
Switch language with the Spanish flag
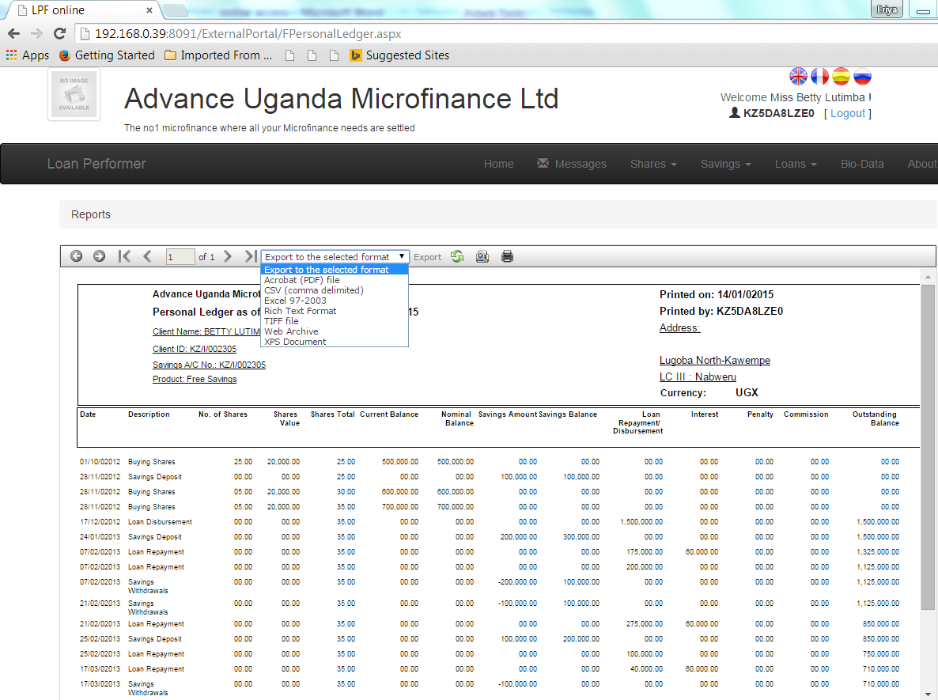(841, 76)
